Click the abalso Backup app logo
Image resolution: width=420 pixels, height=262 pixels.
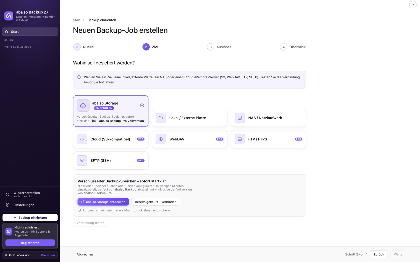(x=9, y=16)
